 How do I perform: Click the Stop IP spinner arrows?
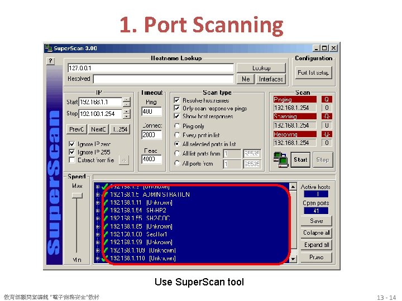pos(126,114)
